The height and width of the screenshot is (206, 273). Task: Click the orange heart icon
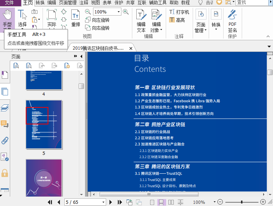click(x=219, y=2)
